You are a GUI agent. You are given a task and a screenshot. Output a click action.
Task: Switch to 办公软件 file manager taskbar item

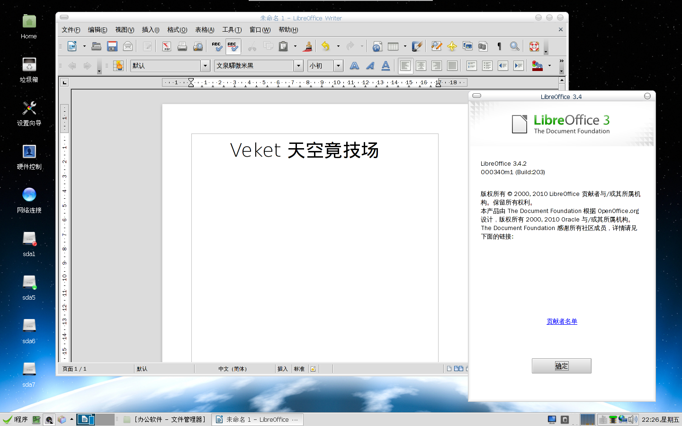tap(165, 419)
